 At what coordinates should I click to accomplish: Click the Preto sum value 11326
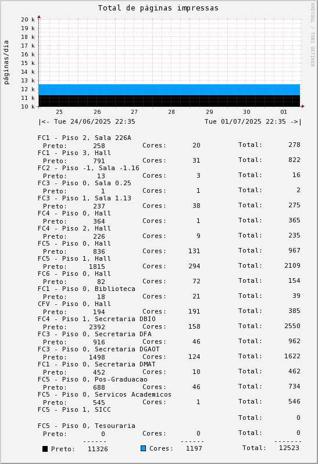click(x=98, y=449)
